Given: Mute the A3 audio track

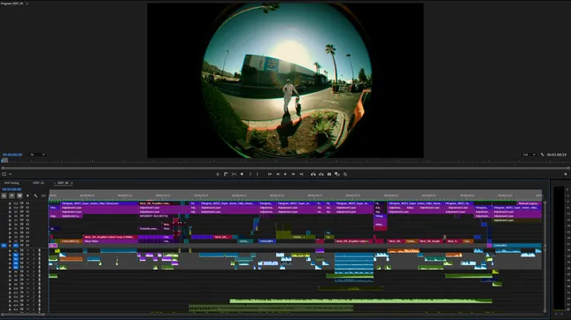Looking at the screenshot, I should point(27,258).
